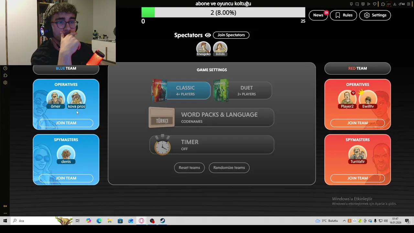Click TunVafir spymaster avatar
Image resolution: width=414 pixels, height=233 pixels.
click(x=357, y=154)
